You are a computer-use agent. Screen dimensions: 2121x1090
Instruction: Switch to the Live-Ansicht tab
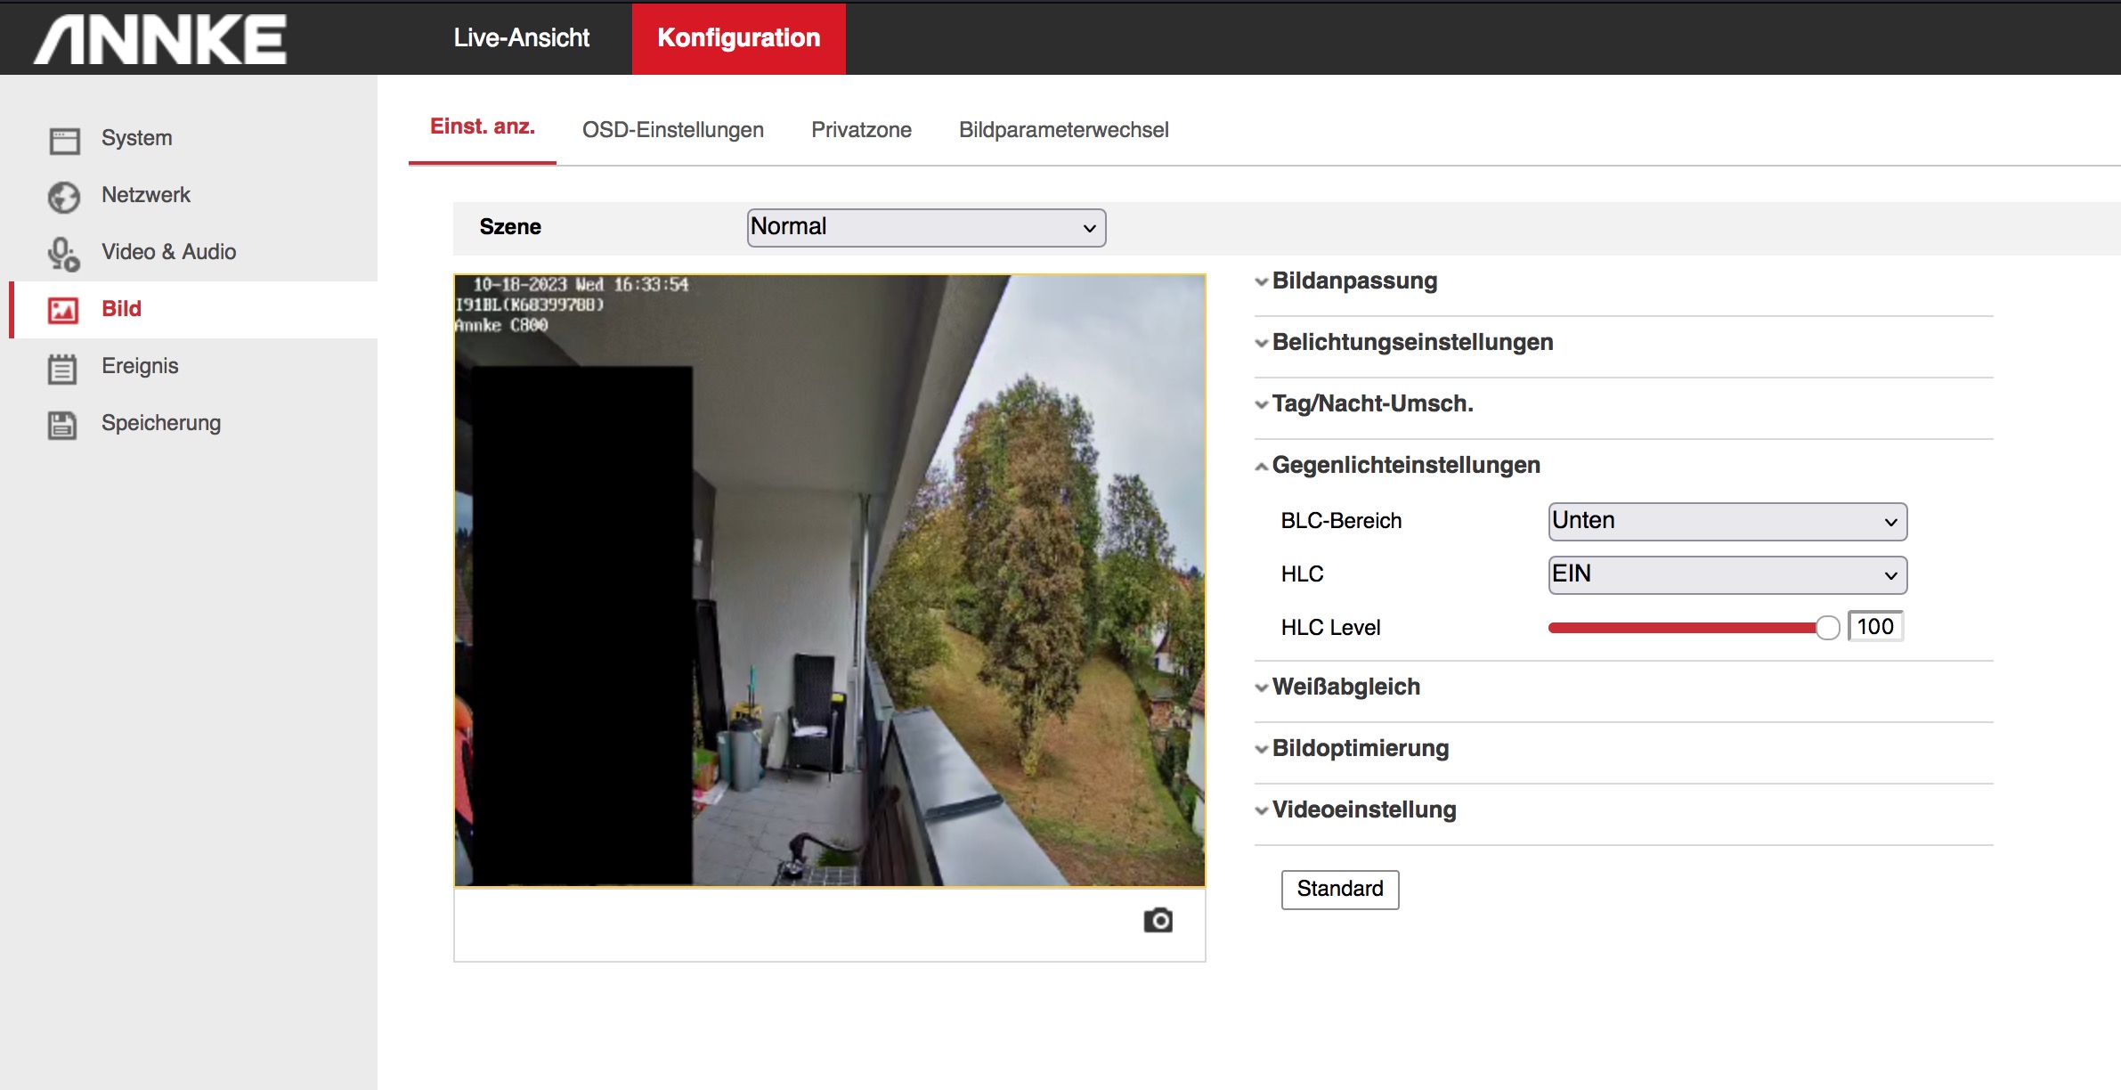(521, 38)
